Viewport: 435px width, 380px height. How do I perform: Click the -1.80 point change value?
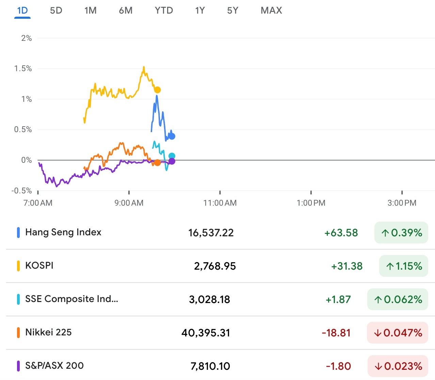pyautogui.click(x=338, y=366)
